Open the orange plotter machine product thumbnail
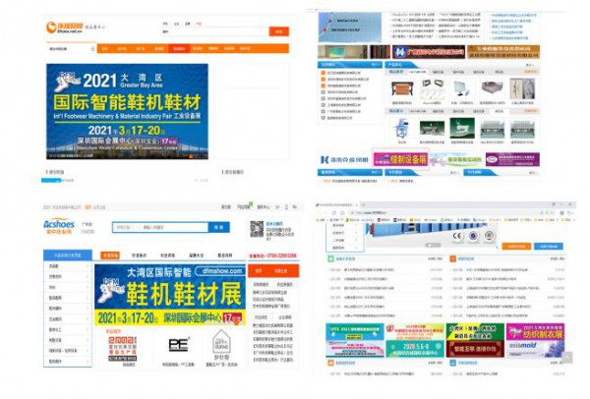The height and width of the screenshot is (399, 590). pyautogui.click(x=402, y=89)
